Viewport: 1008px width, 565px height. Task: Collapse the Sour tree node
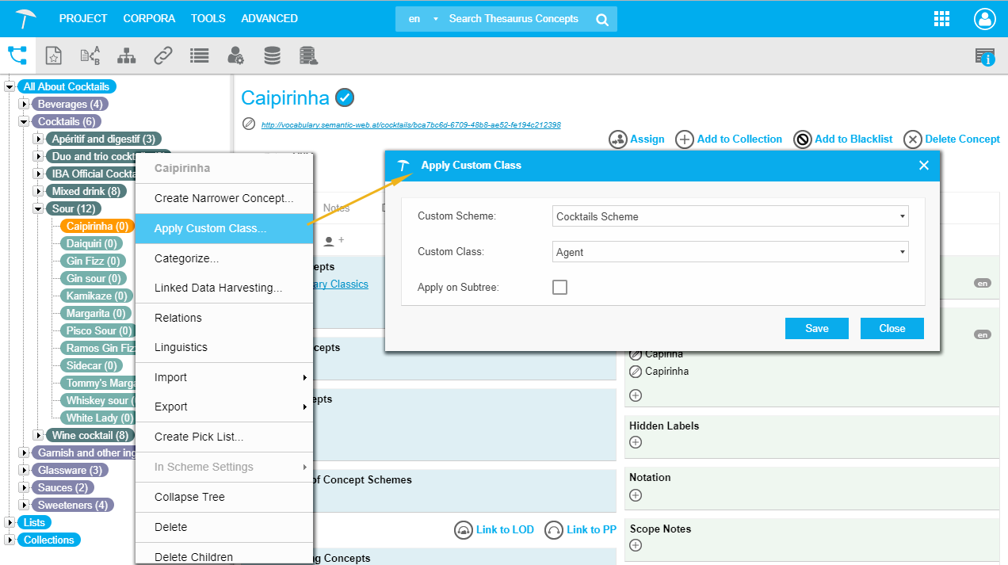click(38, 208)
